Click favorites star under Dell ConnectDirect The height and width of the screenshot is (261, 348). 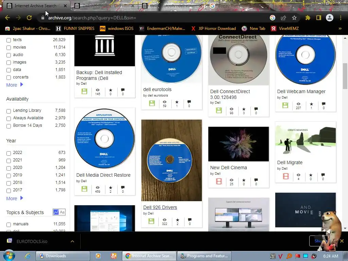(244, 109)
